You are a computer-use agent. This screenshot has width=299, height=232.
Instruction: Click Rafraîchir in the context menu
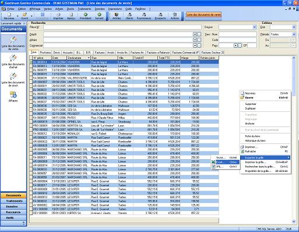(265, 152)
